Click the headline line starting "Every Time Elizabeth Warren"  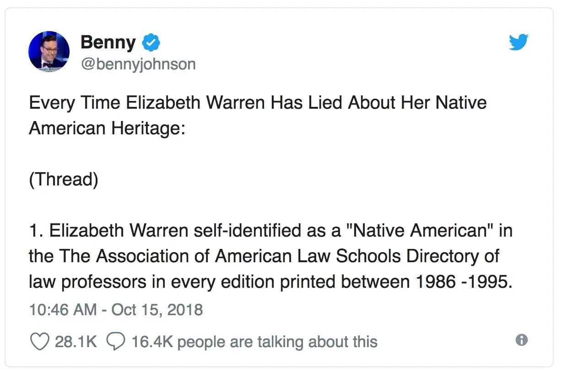[258, 102]
